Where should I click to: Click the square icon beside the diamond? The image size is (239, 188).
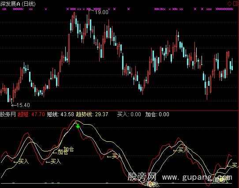pyautogui.click(x=235, y=4)
